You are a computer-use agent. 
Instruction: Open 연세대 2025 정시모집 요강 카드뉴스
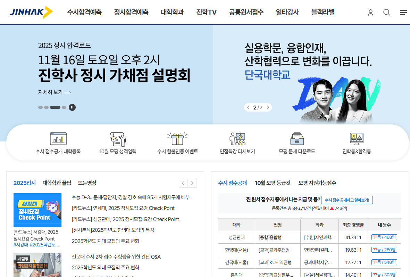[123, 208]
